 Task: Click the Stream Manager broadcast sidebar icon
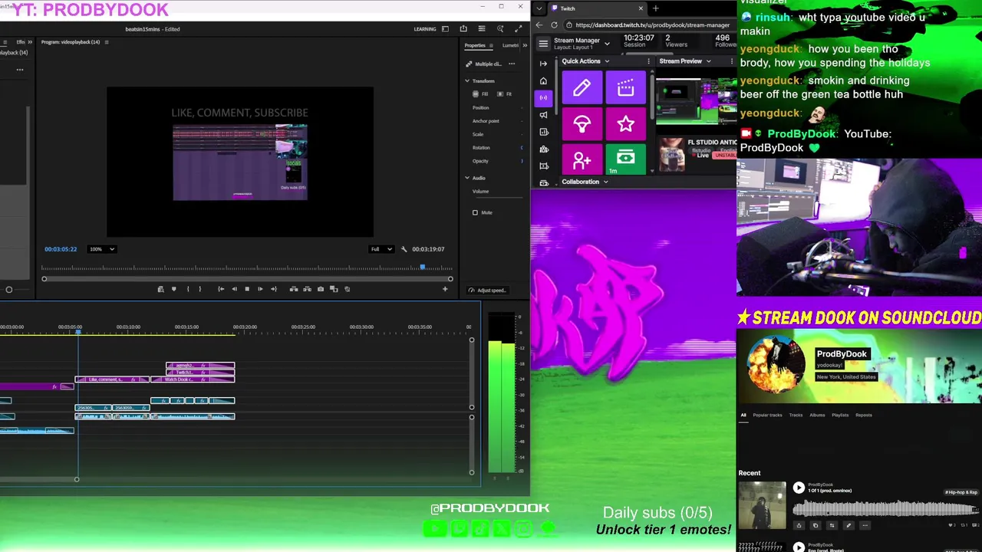point(544,97)
